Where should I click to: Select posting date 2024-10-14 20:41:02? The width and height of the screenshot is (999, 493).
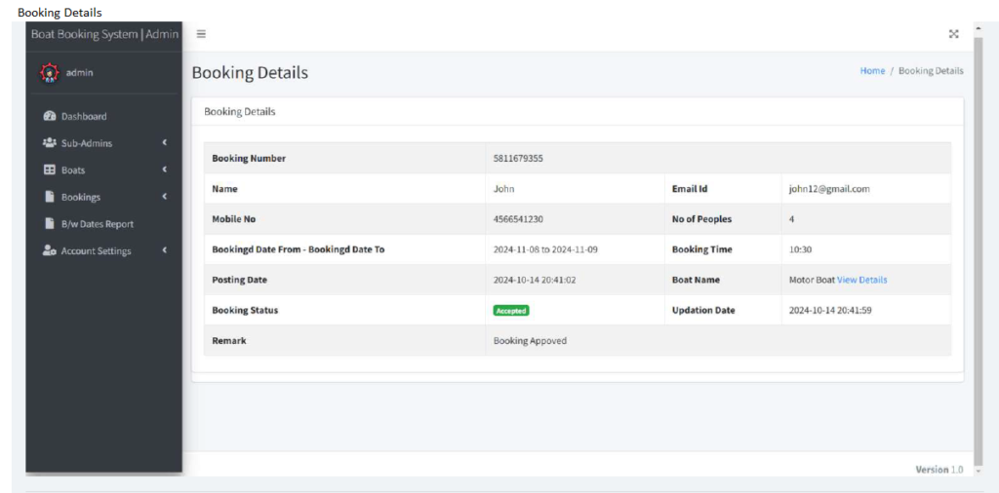point(535,280)
